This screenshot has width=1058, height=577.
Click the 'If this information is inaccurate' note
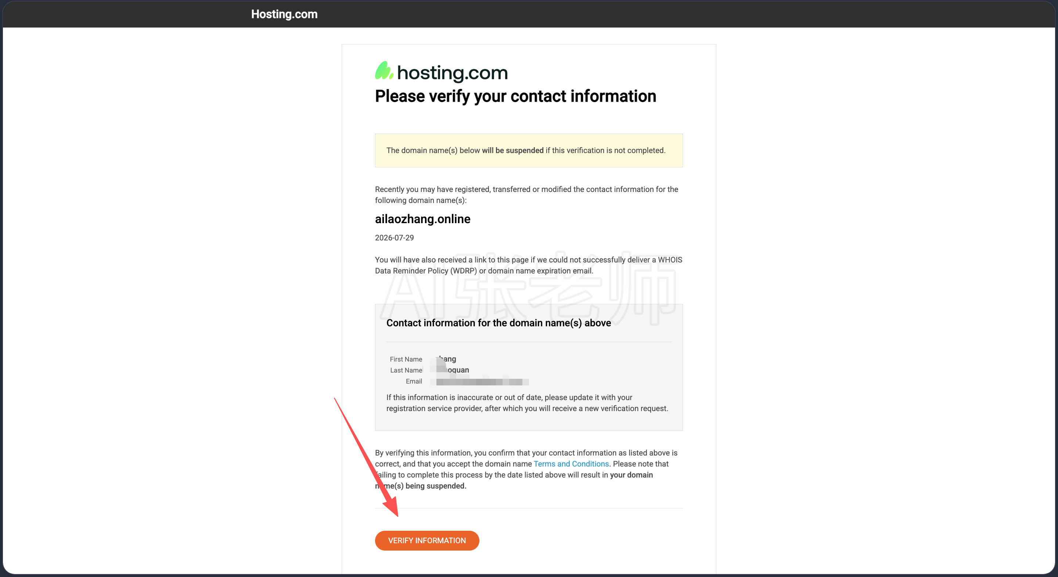pos(528,403)
